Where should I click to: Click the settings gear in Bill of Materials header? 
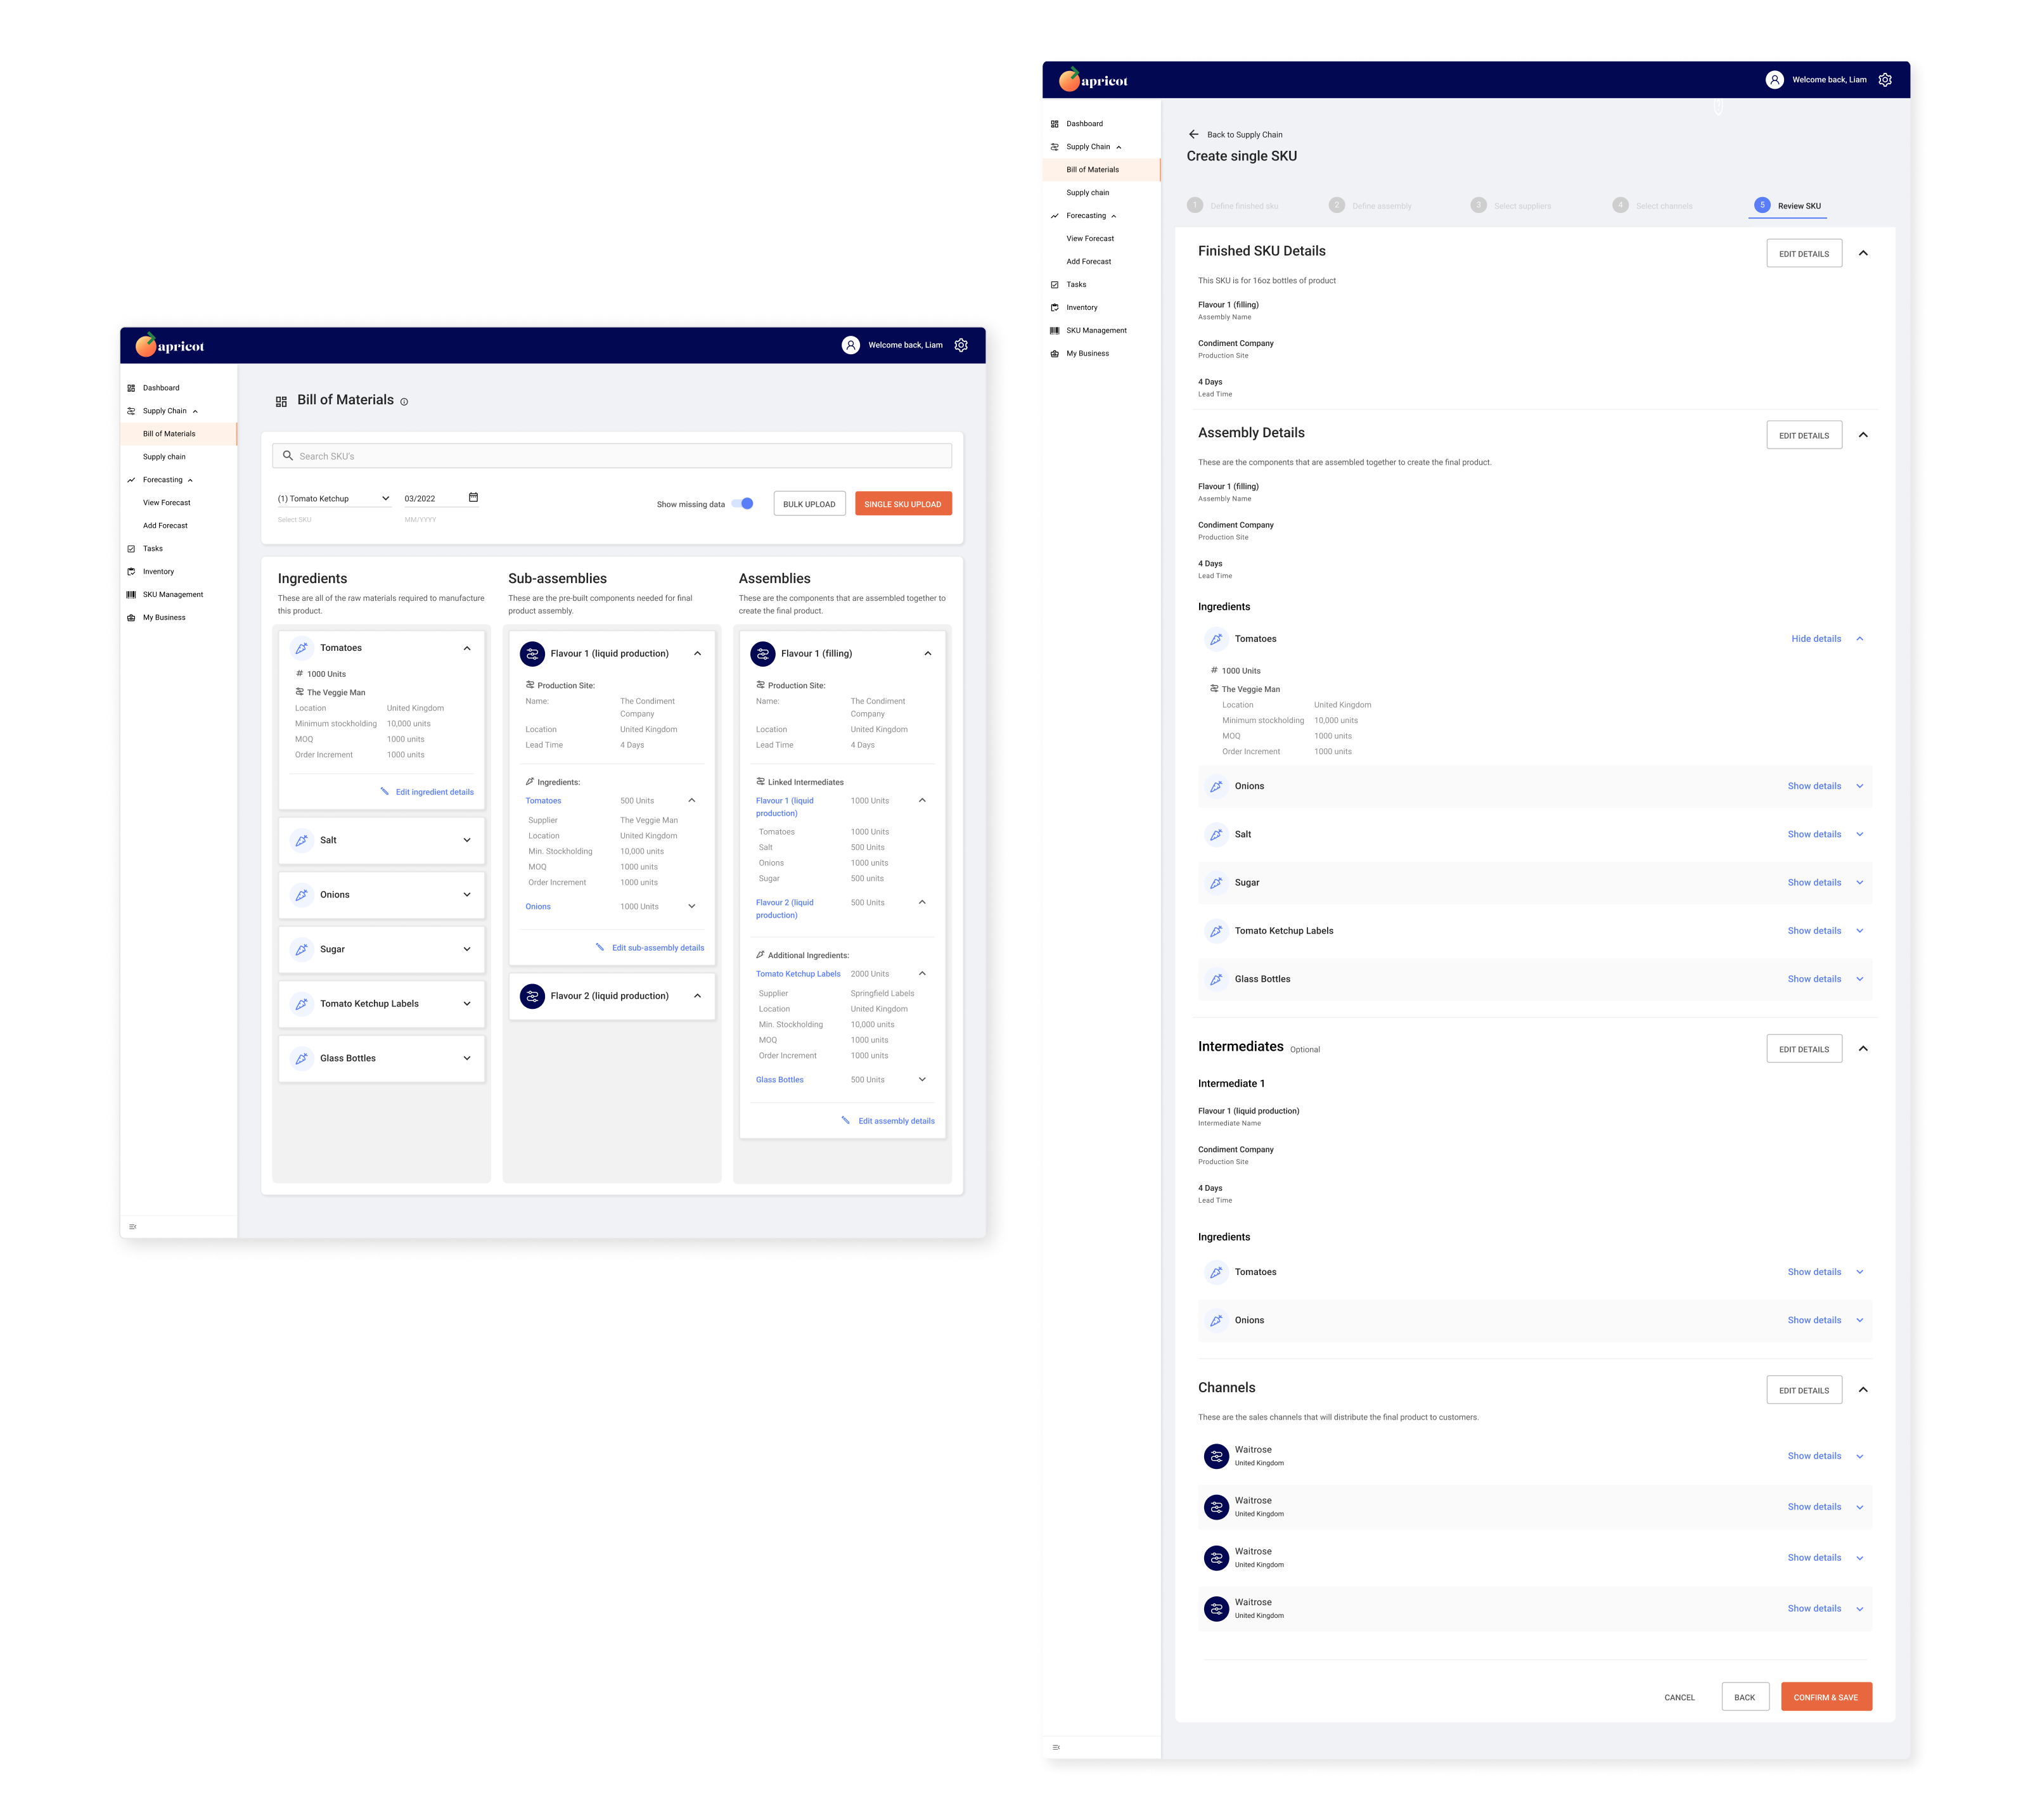[961, 345]
